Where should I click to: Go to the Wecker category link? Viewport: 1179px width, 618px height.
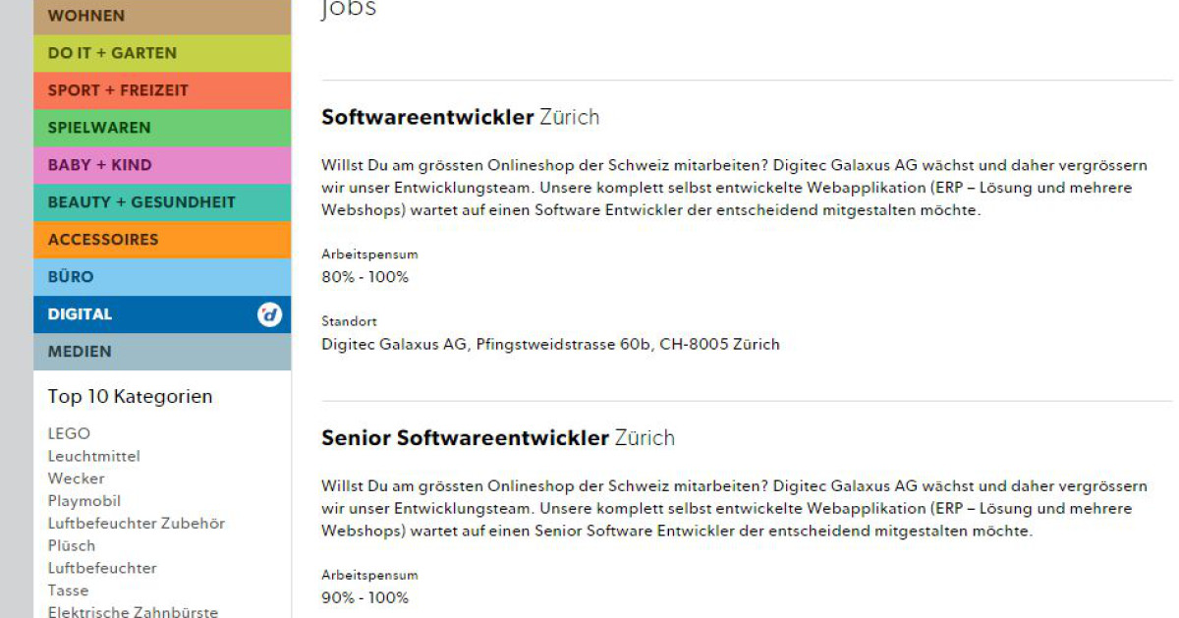(x=76, y=478)
